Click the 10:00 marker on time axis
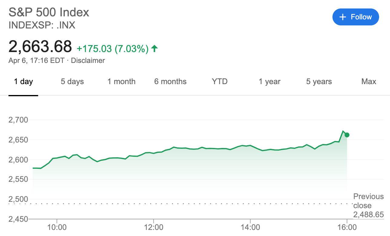This screenshot has width=390, height=236. (x=57, y=227)
